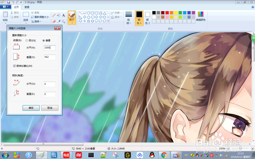The width and height of the screenshot is (255, 159).
Task: Click the Resize (重新调整大小) button
Action: (x=40, y=17)
